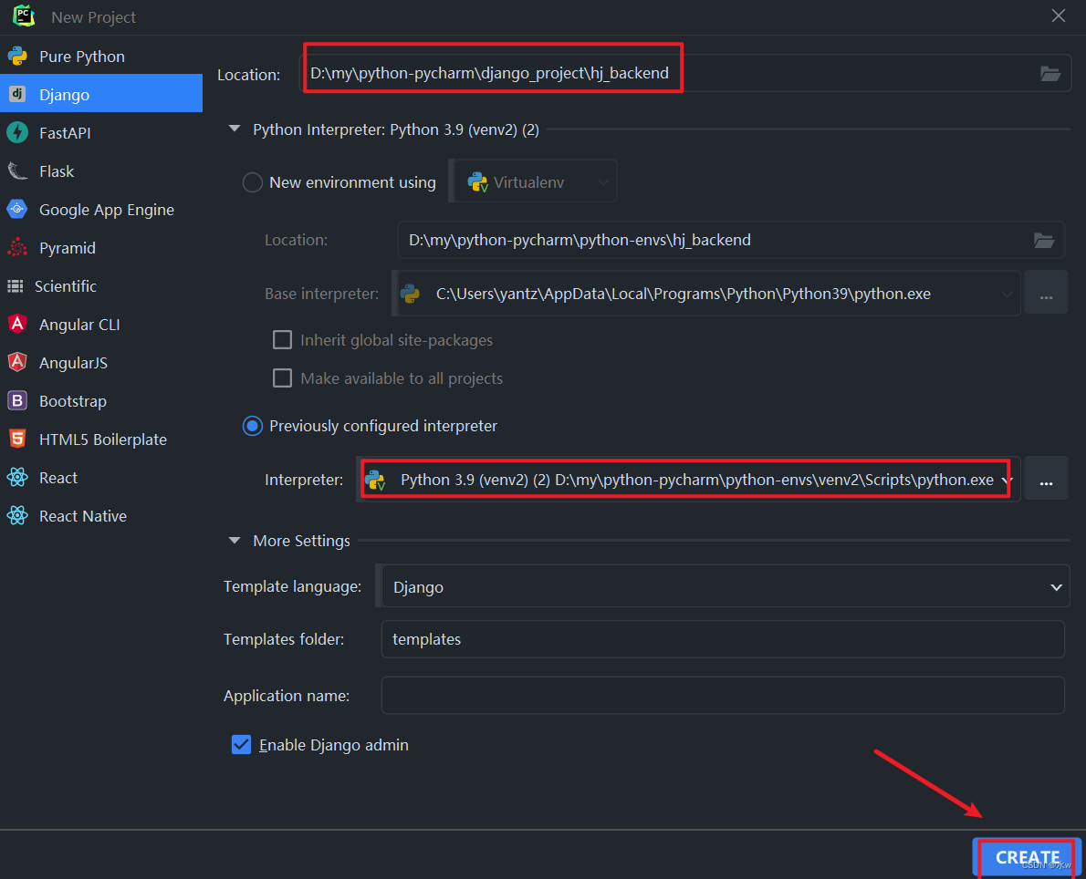This screenshot has width=1086, height=879.
Task: Click the HTML5 Boilerplate icon
Action: [17, 439]
